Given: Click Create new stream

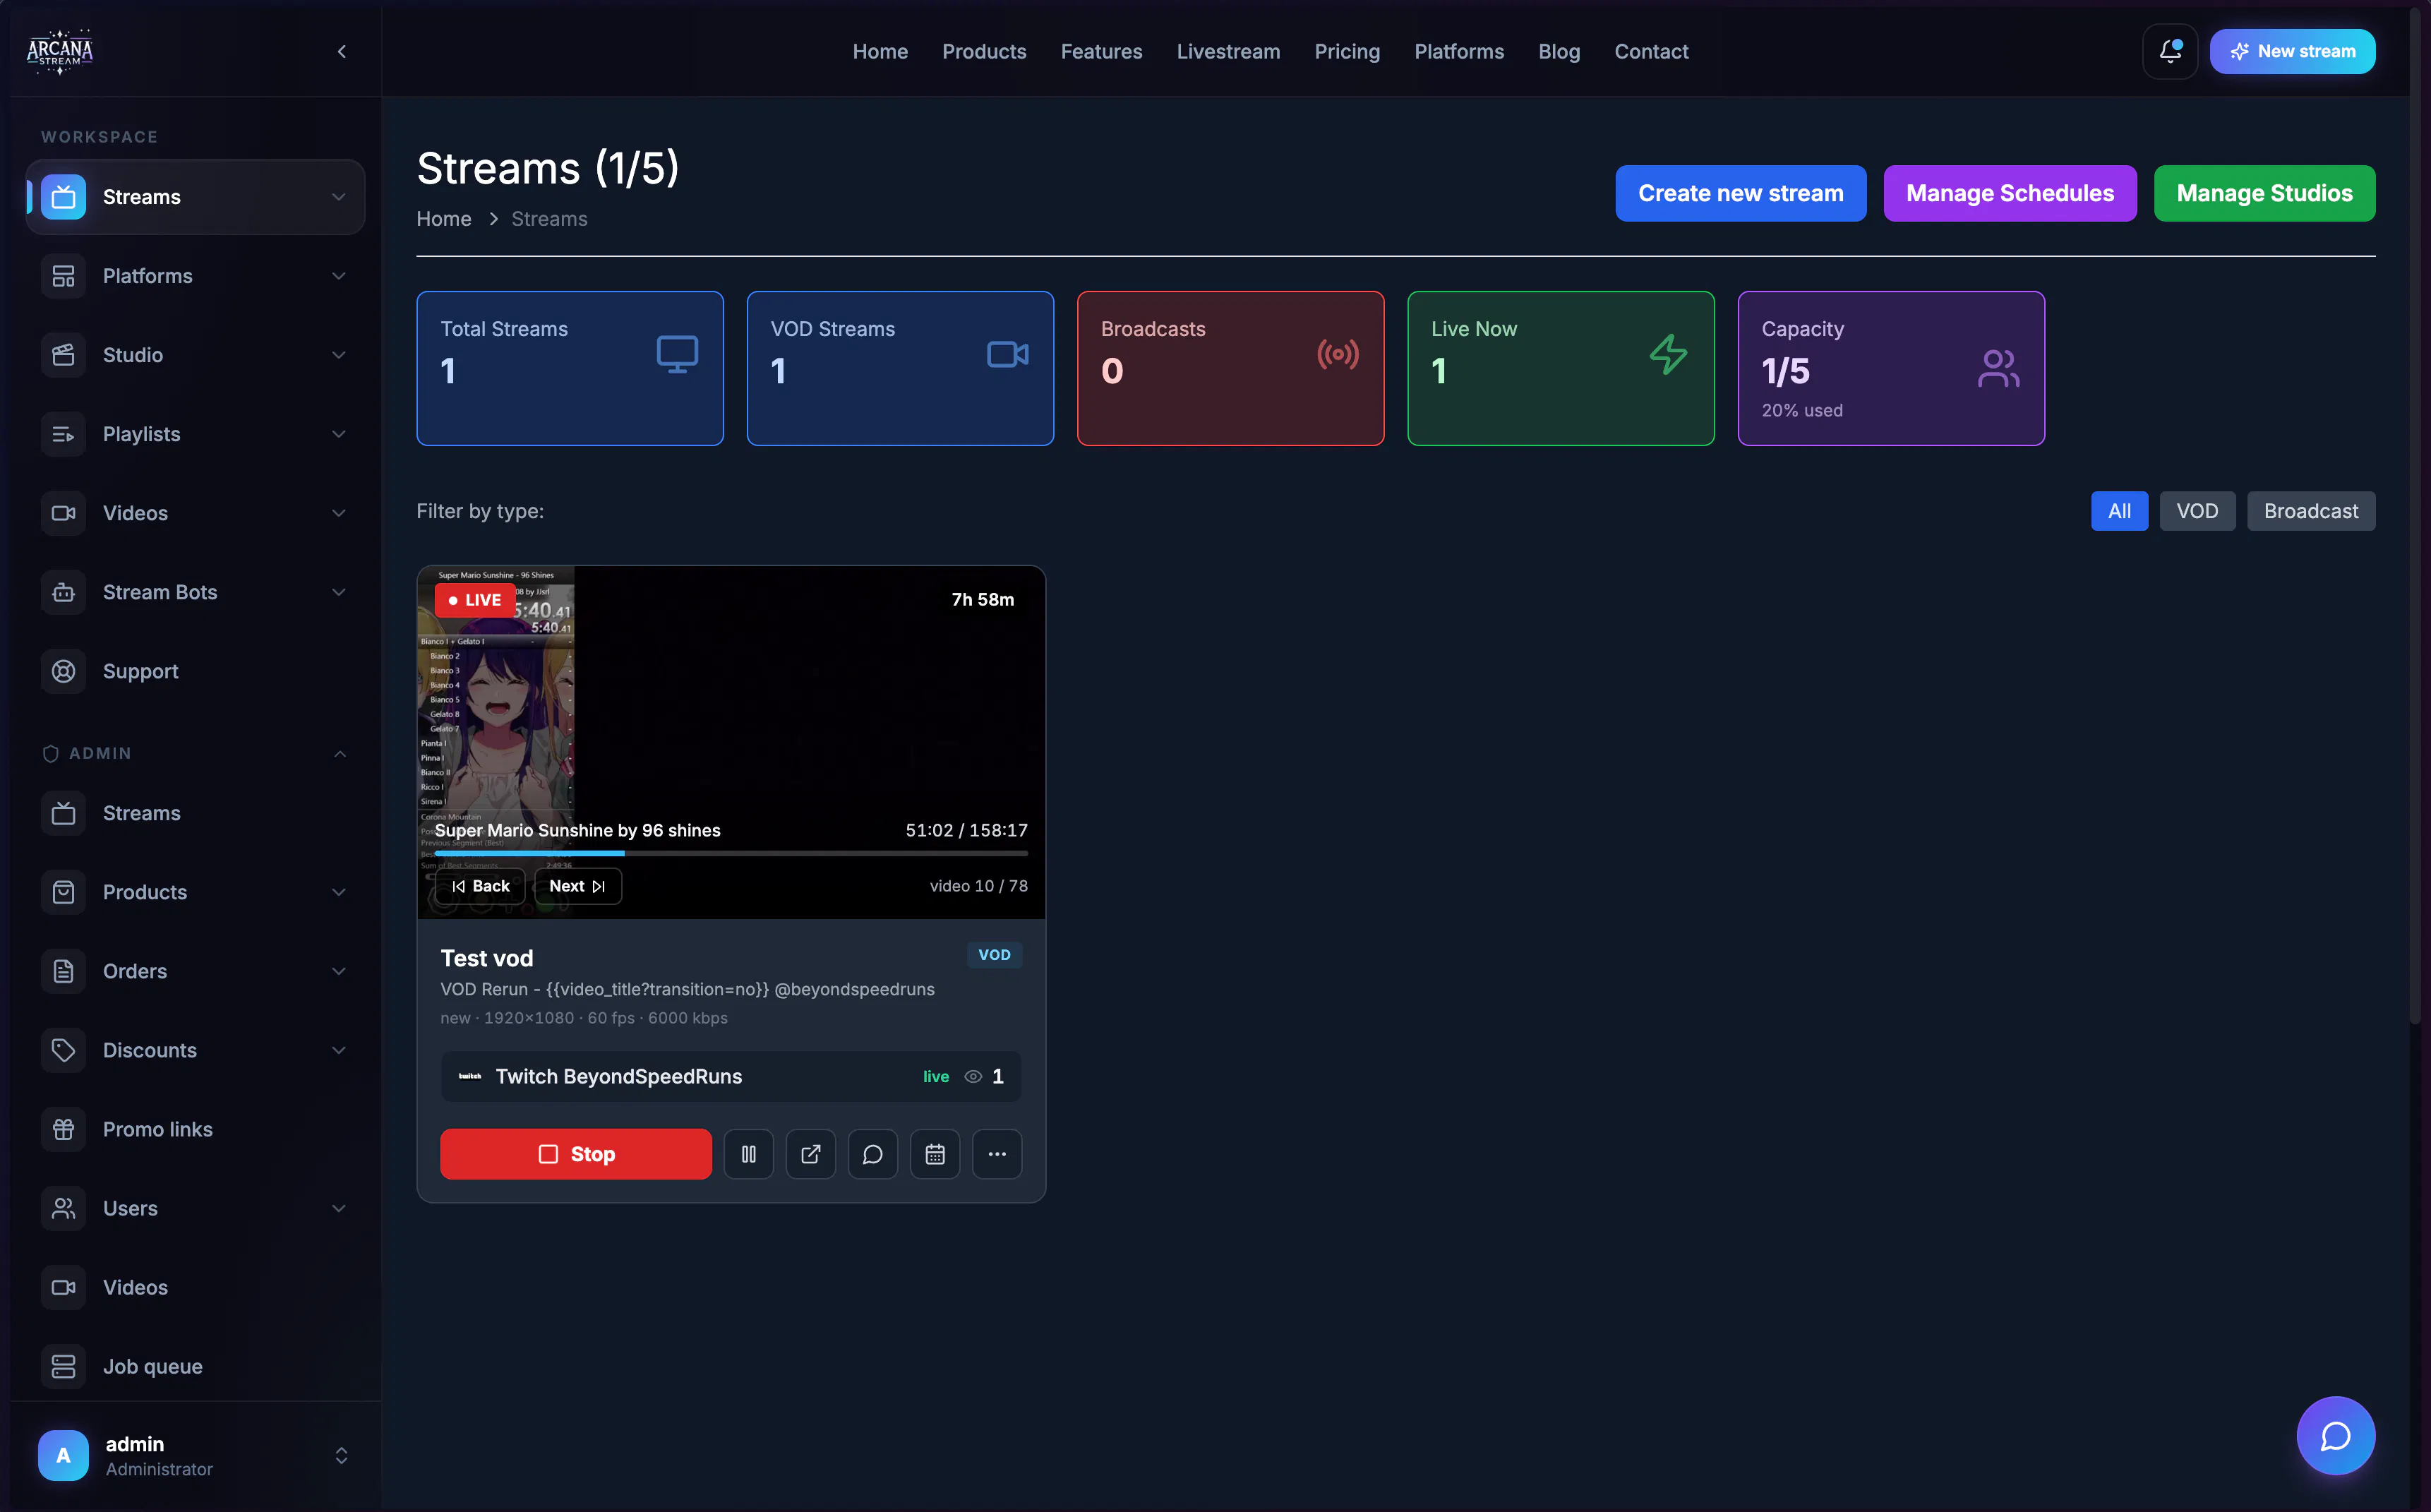Looking at the screenshot, I should 1739,193.
